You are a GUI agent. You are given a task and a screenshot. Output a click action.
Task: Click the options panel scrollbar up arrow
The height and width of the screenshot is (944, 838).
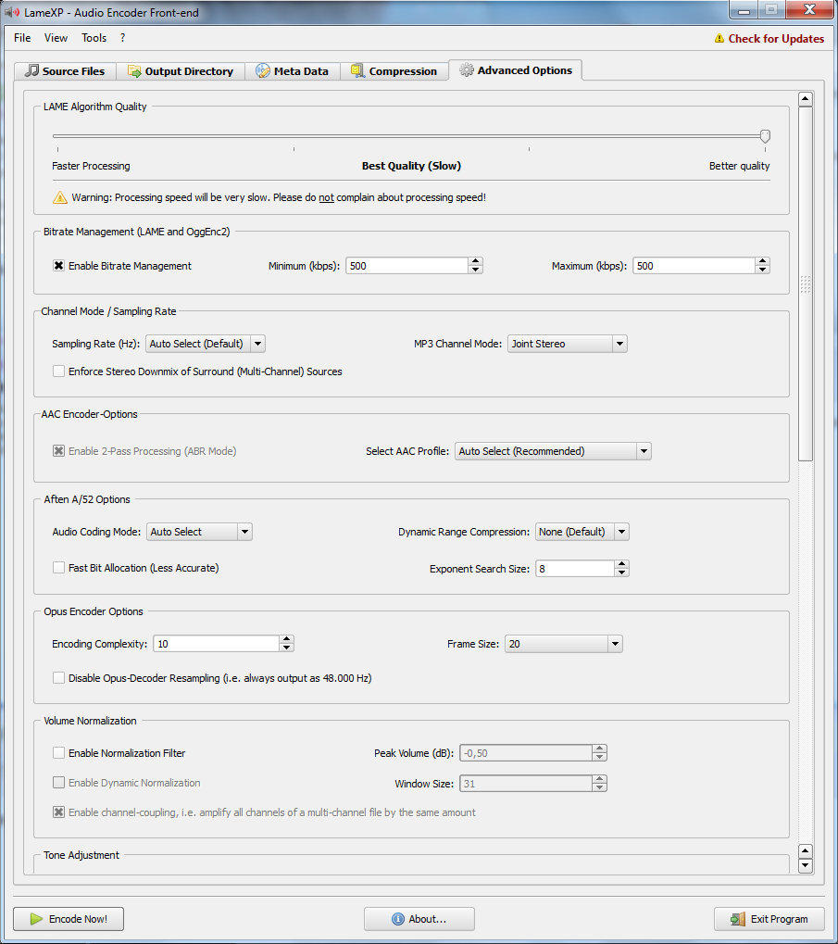point(806,99)
